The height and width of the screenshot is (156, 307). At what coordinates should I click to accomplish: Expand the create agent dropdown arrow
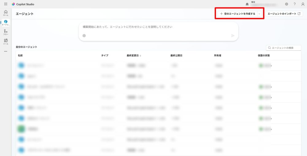point(259,14)
